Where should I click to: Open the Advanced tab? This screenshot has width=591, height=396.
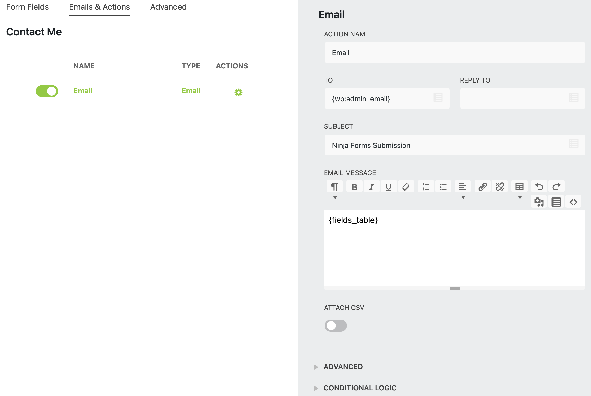(168, 7)
